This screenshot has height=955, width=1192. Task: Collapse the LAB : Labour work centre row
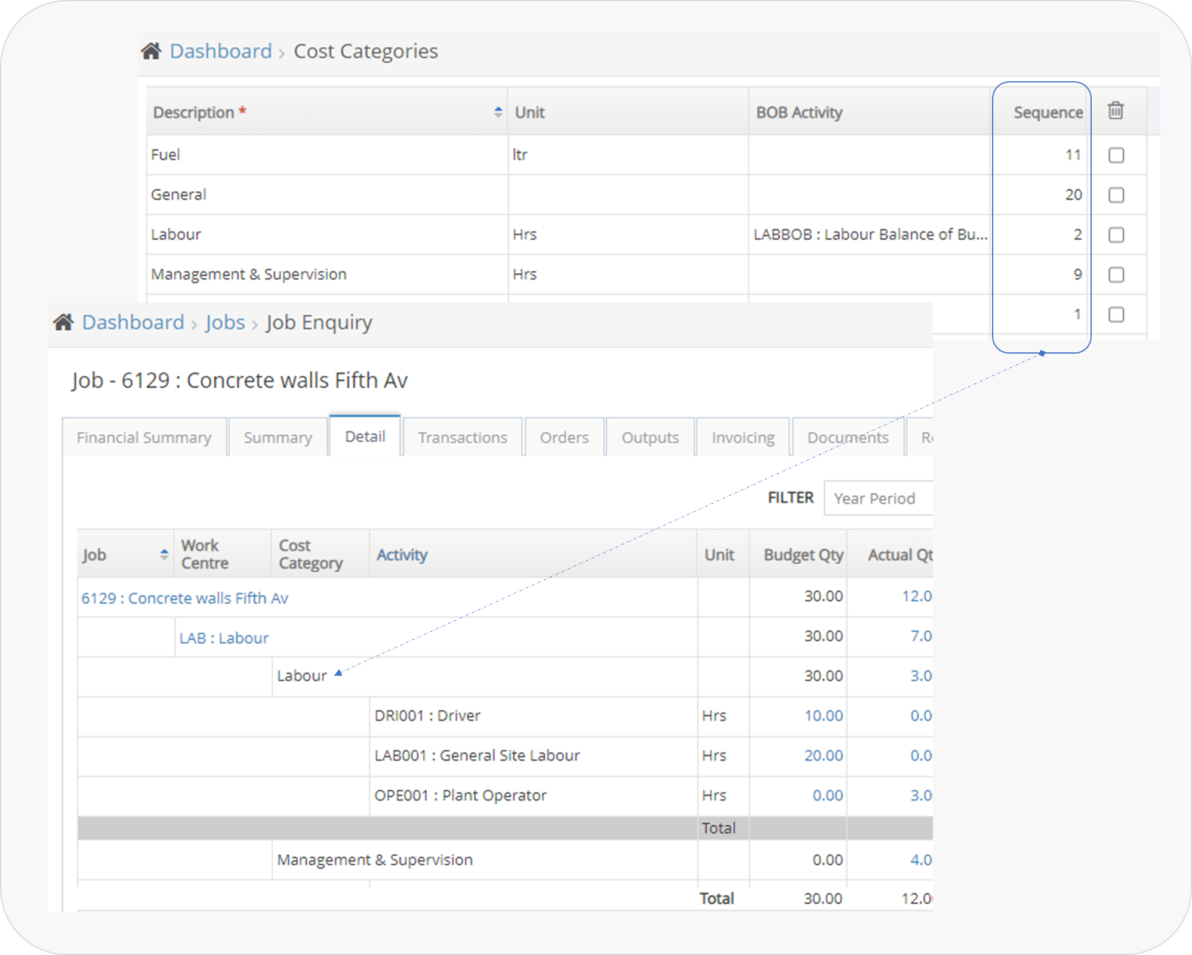coord(224,637)
